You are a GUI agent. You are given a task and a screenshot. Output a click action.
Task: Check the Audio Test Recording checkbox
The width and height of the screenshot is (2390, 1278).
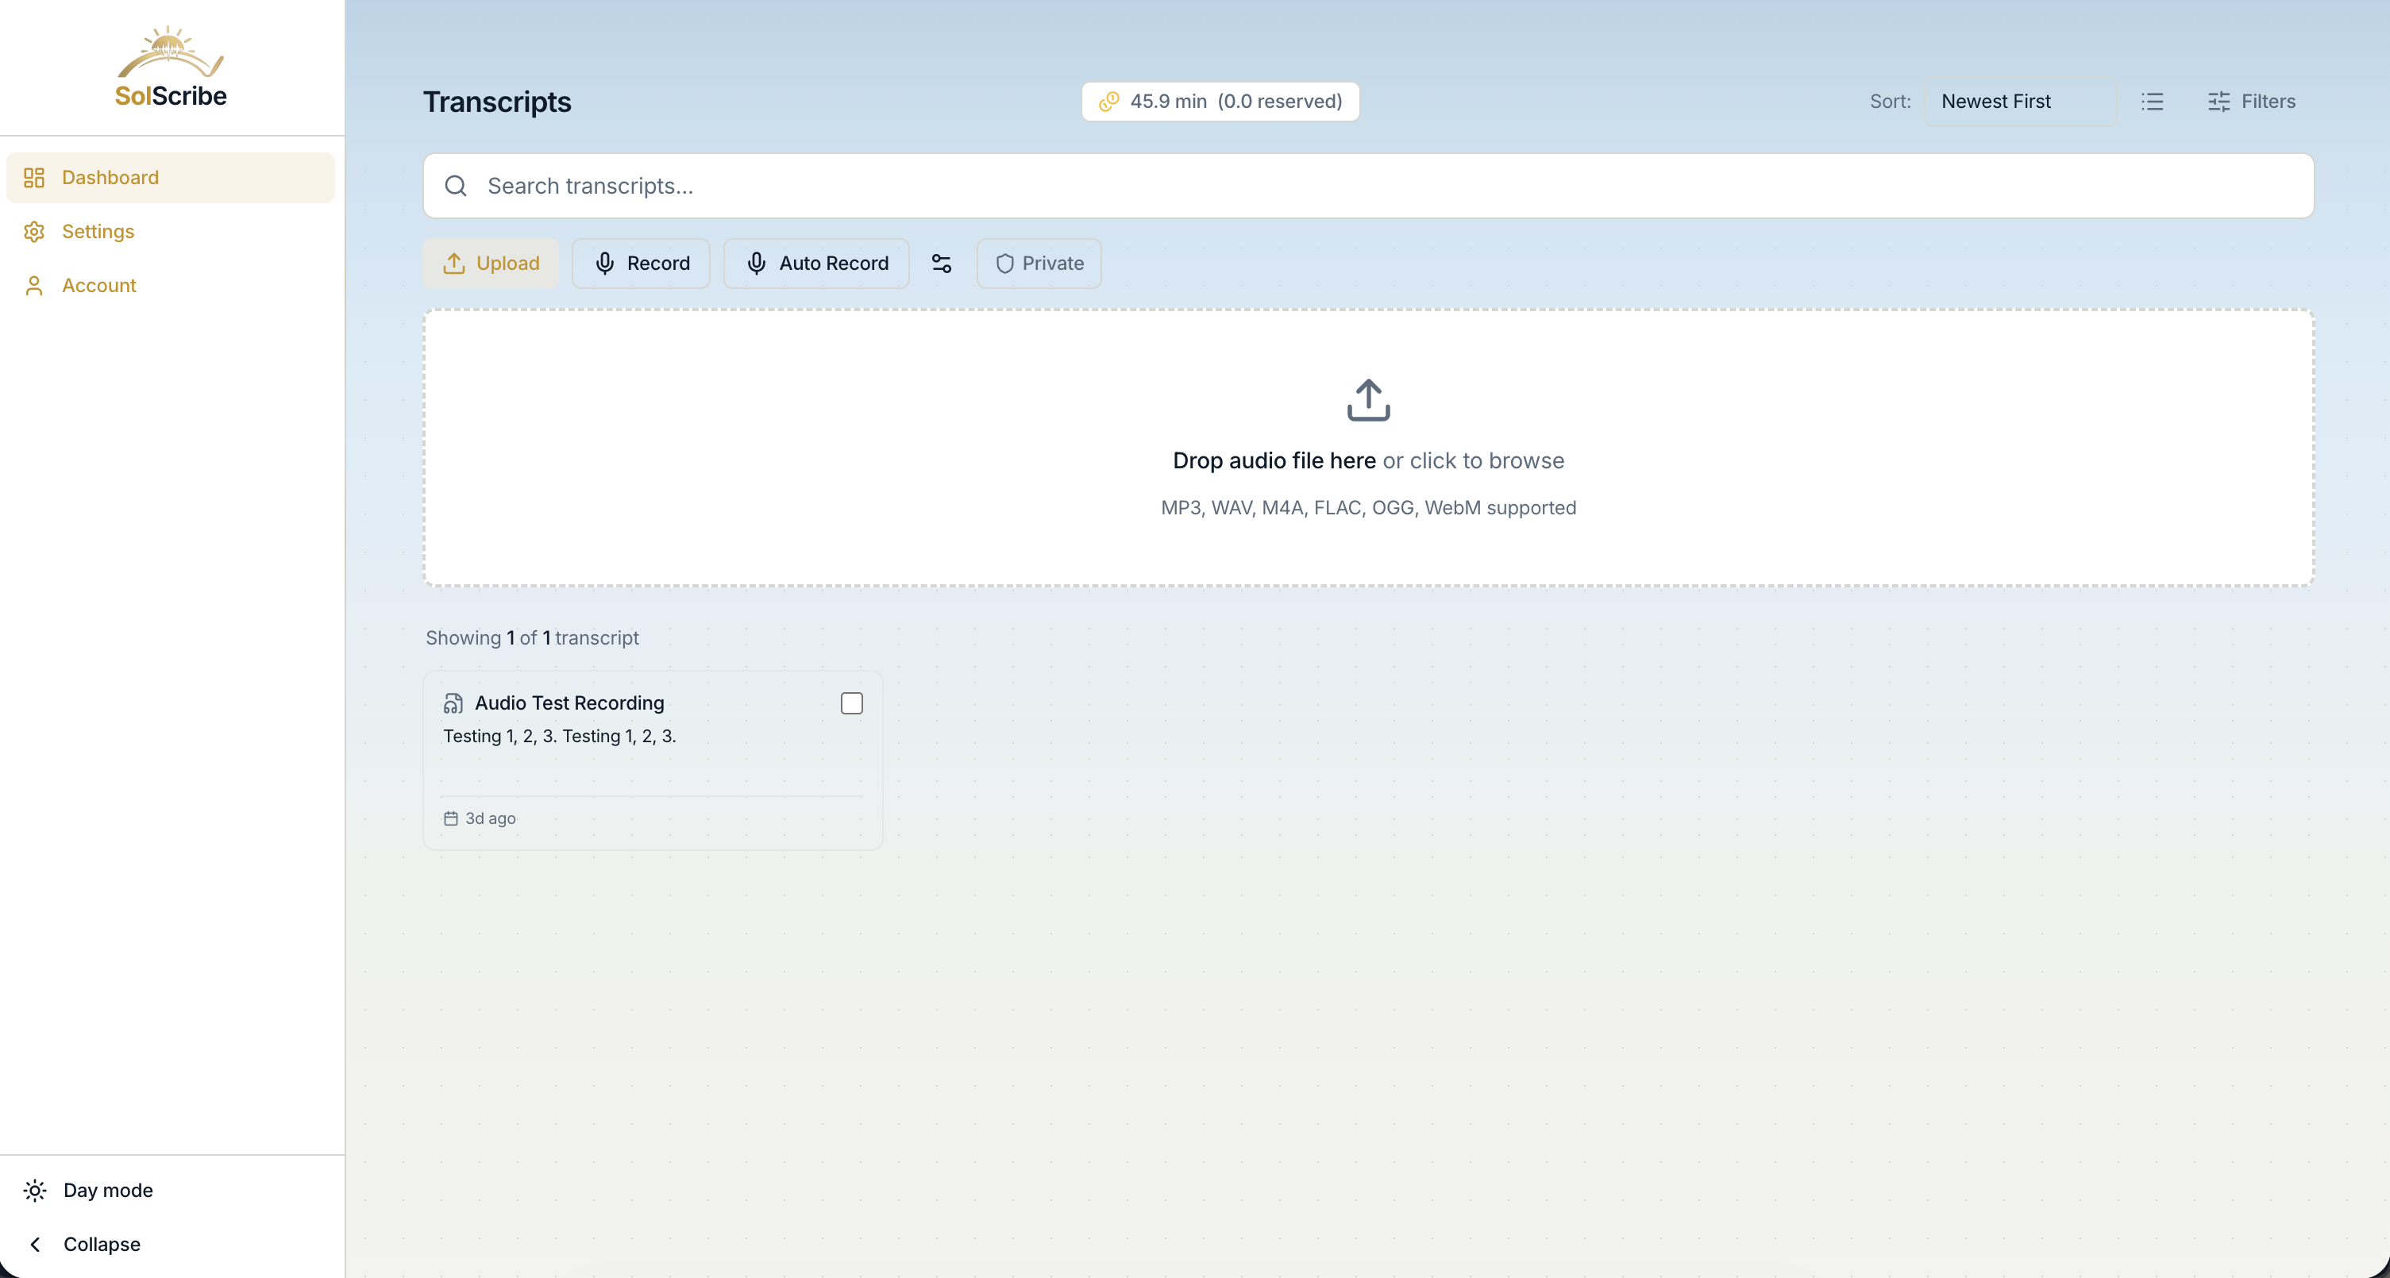coord(850,703)
